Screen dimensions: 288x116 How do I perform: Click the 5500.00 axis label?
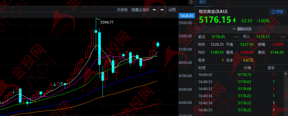pos(185,23)
